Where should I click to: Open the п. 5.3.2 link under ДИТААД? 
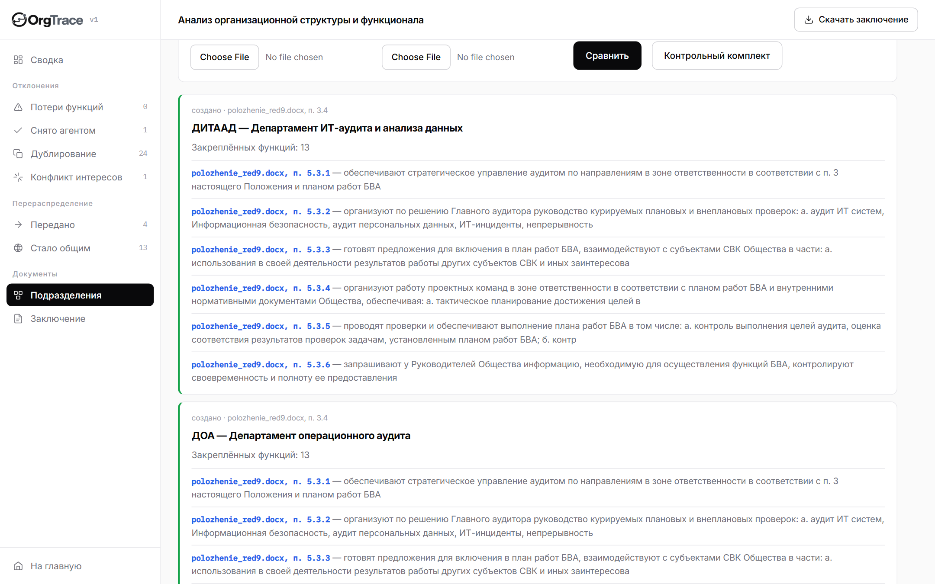(261, 212)
